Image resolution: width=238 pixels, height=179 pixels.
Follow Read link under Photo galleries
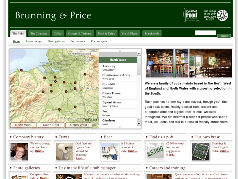[44, 178]
